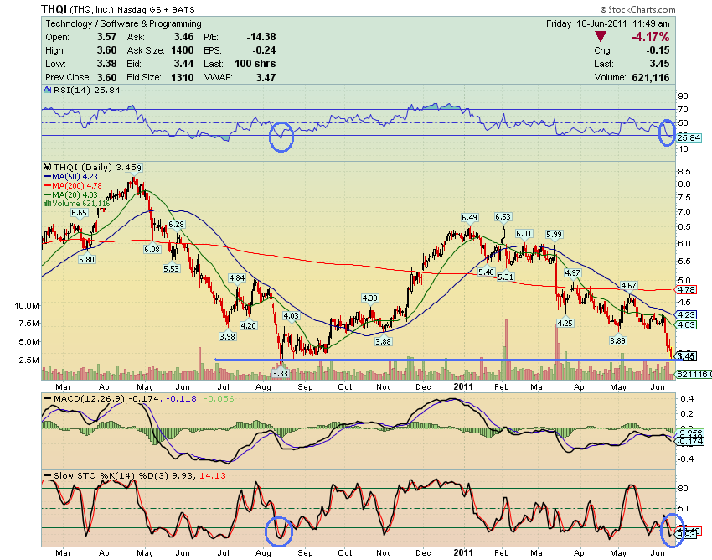712x560 pixels.
Task: Click the candlestick icon beside THQI (Daily)
Action: 47,168
